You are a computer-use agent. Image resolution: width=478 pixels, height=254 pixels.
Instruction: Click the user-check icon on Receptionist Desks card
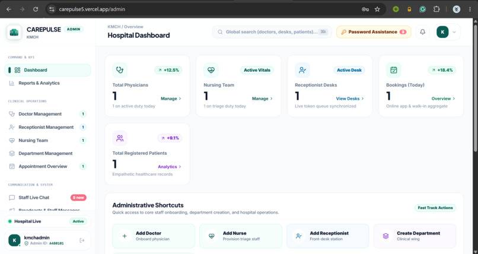(x=302, y=70)
